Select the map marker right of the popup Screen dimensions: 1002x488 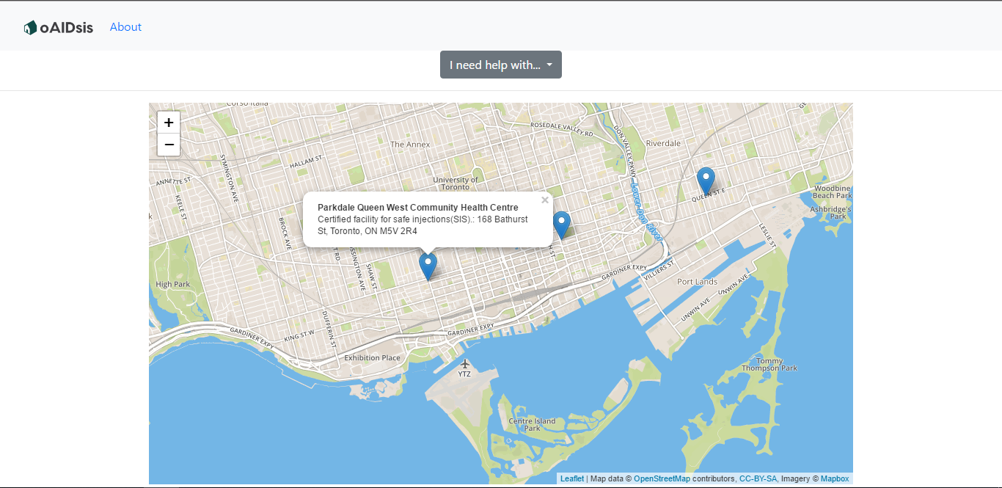tap(561, 225)
